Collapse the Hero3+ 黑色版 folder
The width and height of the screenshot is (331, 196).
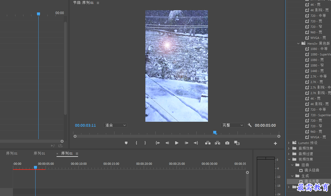[x=298, y=43]
